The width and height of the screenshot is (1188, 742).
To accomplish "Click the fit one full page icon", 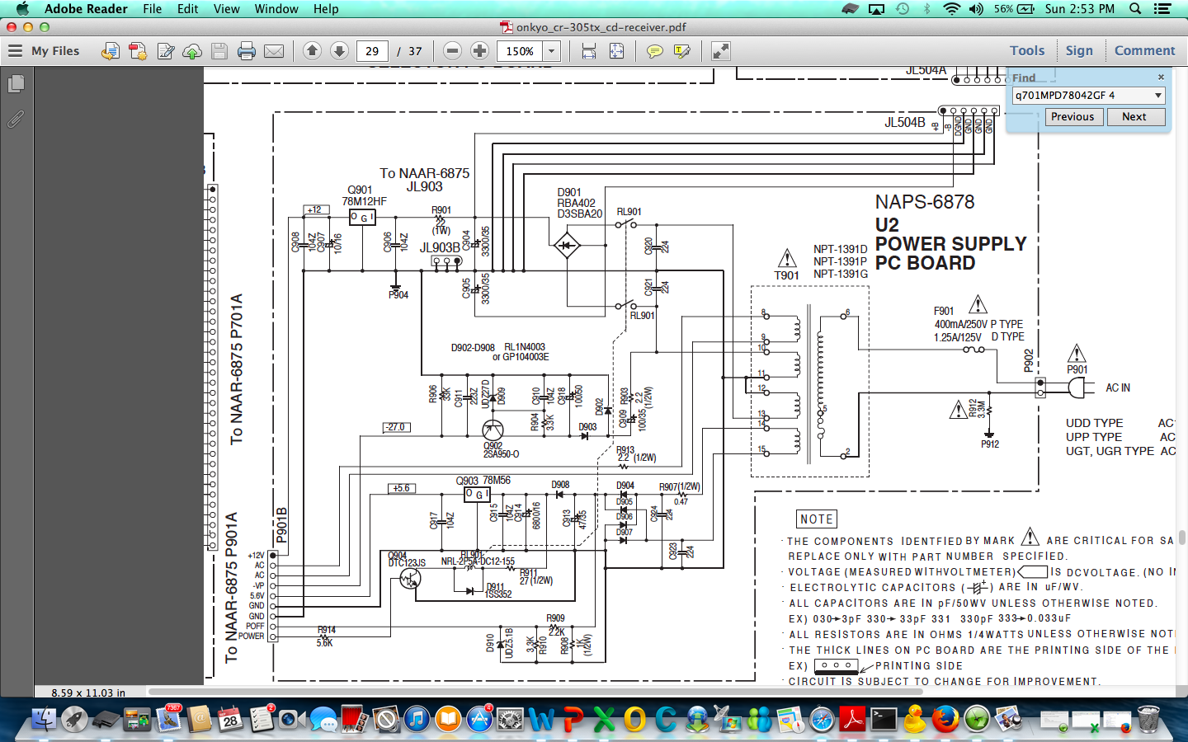I will (x=616, y=51).
